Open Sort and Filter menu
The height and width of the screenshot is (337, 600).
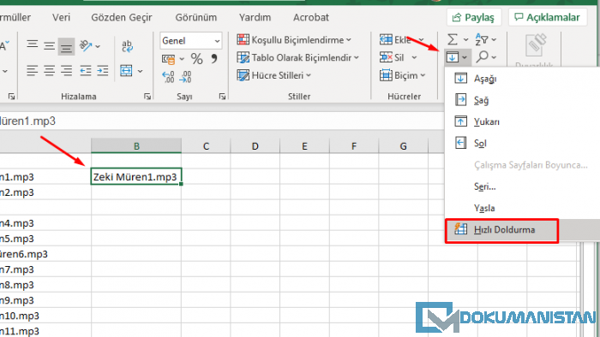485,39
